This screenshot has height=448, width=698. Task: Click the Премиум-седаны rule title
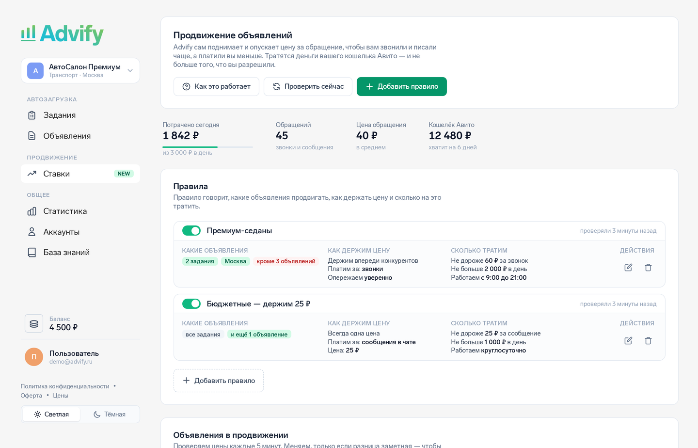tap(239, 231)
